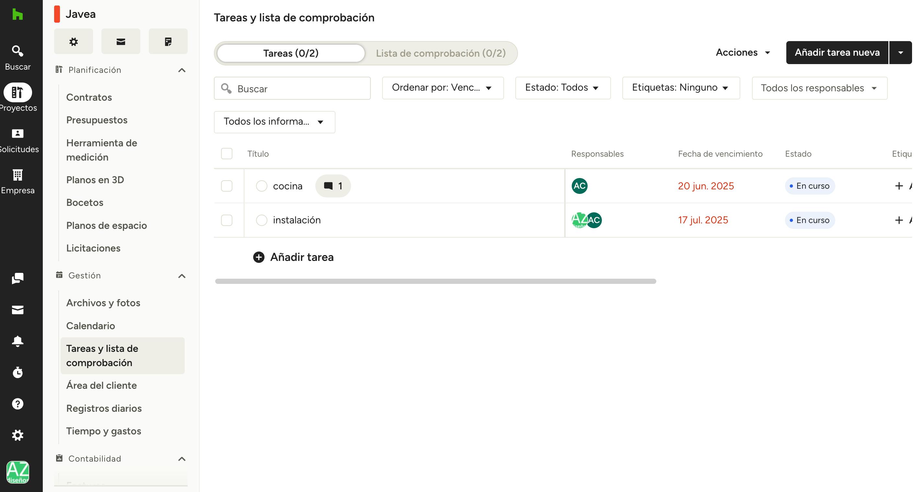This screenshot has width=914, height=492.
Task: Open the project mail envelope icon
Action: tap(121, 41)
